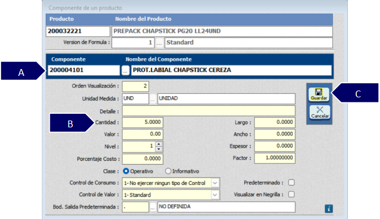Click the Producto code field 200032221
Image resolution: width=380 pixels, height=219 pixels.
pyautogui.click(x=78, y=31)
